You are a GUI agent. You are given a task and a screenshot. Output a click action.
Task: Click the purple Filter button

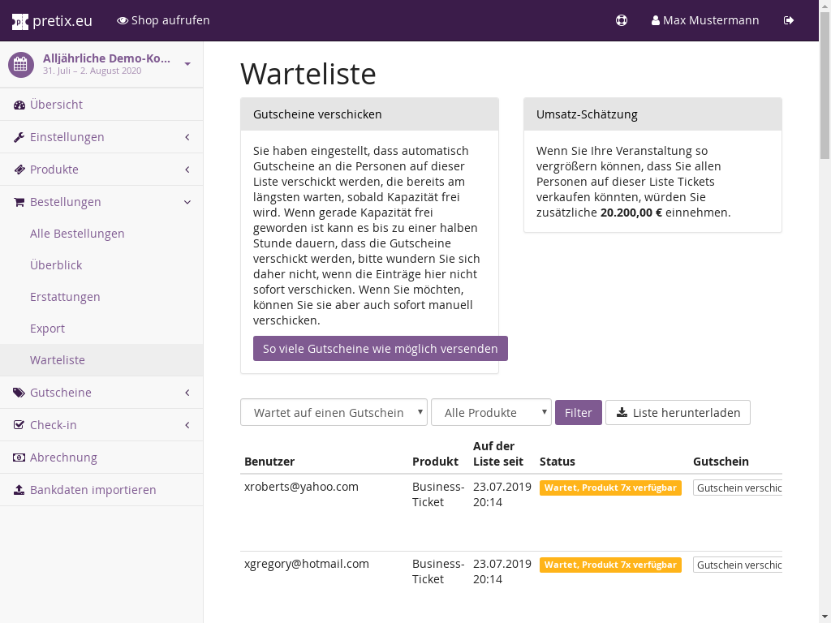point(578,412)
